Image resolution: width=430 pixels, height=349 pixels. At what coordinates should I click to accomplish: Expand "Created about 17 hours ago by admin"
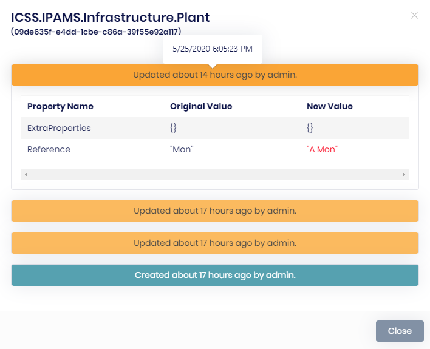[215, 275]
